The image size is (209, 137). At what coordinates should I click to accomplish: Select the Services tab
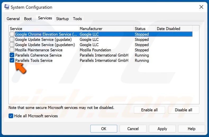[x=45, y=18]
